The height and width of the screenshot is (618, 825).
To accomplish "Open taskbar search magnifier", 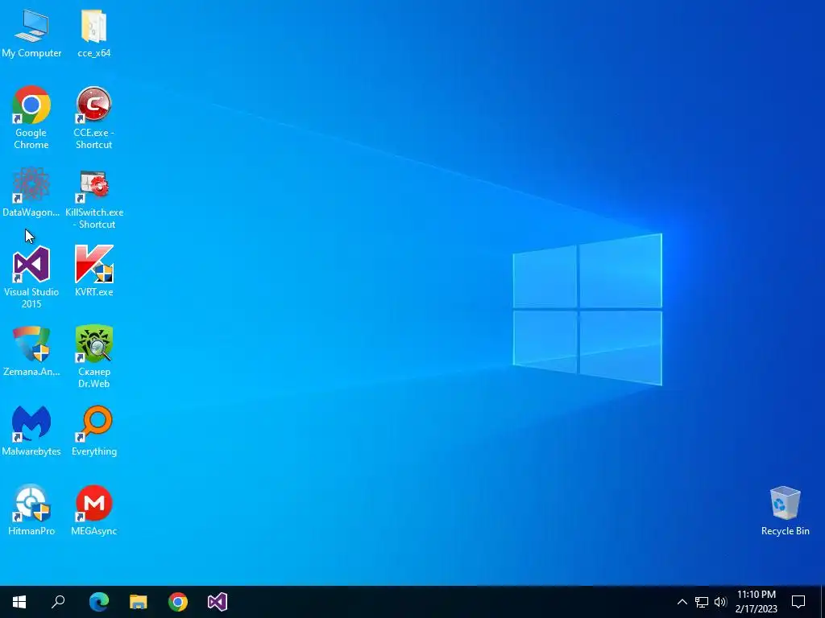I will tap(58, 602).
